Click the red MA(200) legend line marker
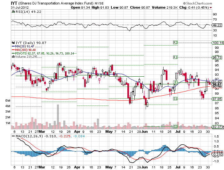 (13, 50)
